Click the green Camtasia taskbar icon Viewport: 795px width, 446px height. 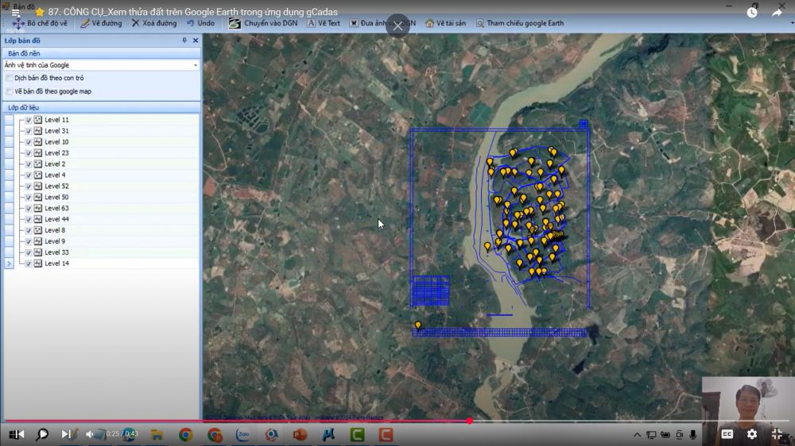(357, 434)
